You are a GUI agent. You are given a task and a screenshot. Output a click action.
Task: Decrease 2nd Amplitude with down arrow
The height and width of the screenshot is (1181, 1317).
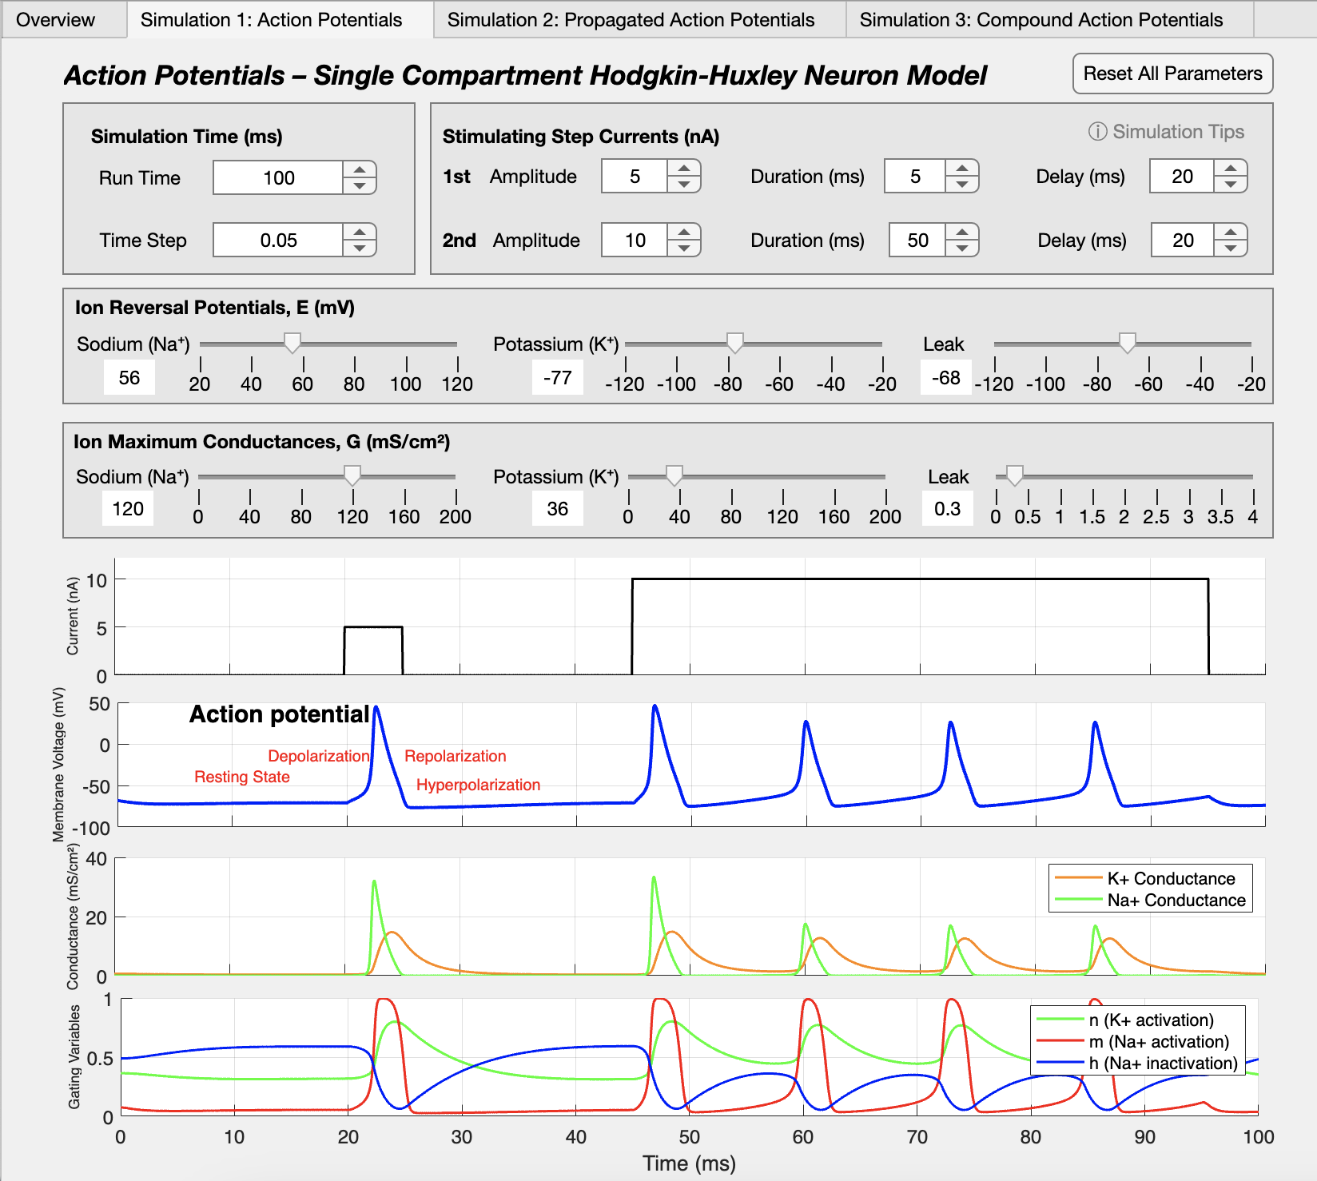point(683,249)
